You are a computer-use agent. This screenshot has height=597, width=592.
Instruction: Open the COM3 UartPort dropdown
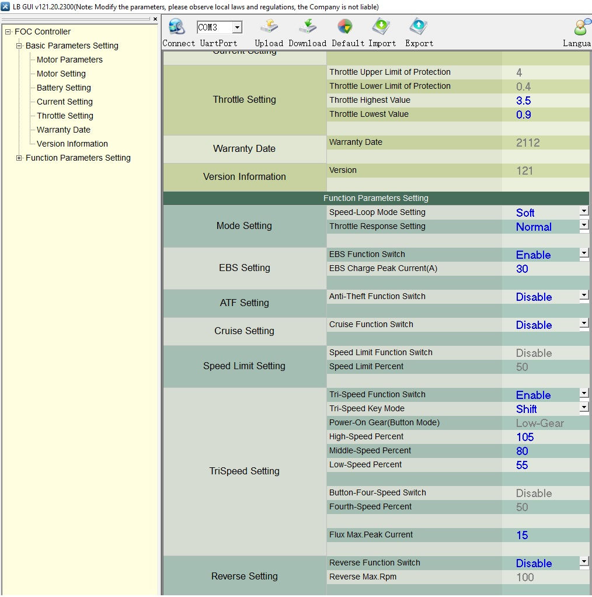point(236,27)
